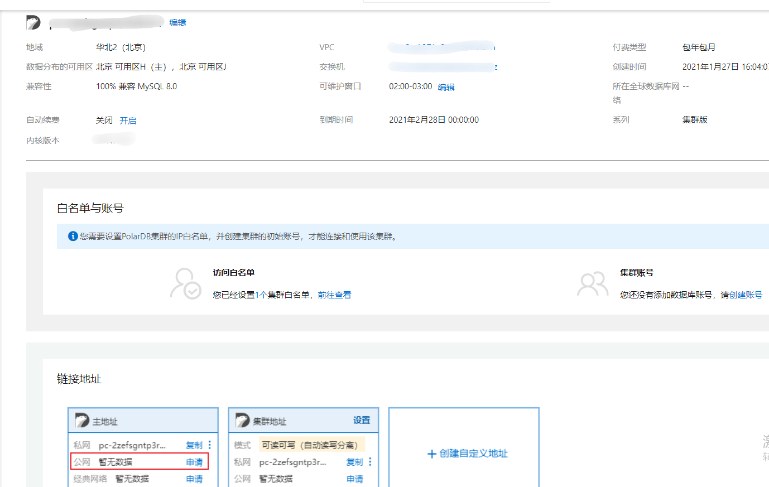769x487 pixels.
Task: Click the 主地址 card icon
Action: coord(82,421)
